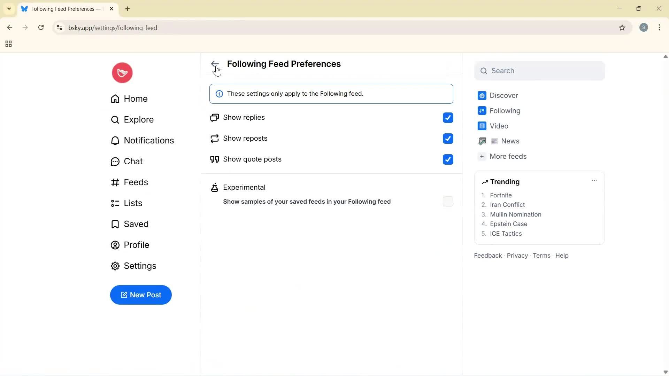Enable samples of saved feeds toggle

(x=448, y=201)
